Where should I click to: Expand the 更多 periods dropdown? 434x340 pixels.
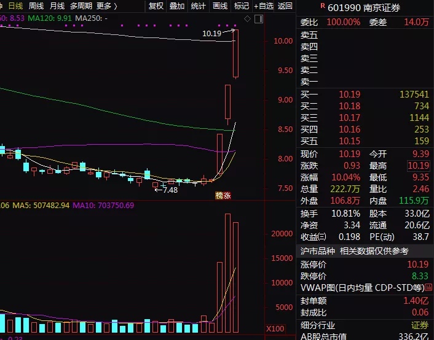(107, 6)
